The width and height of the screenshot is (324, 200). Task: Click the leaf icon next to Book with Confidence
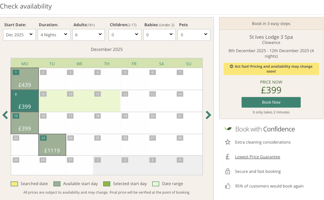point(228,129)
